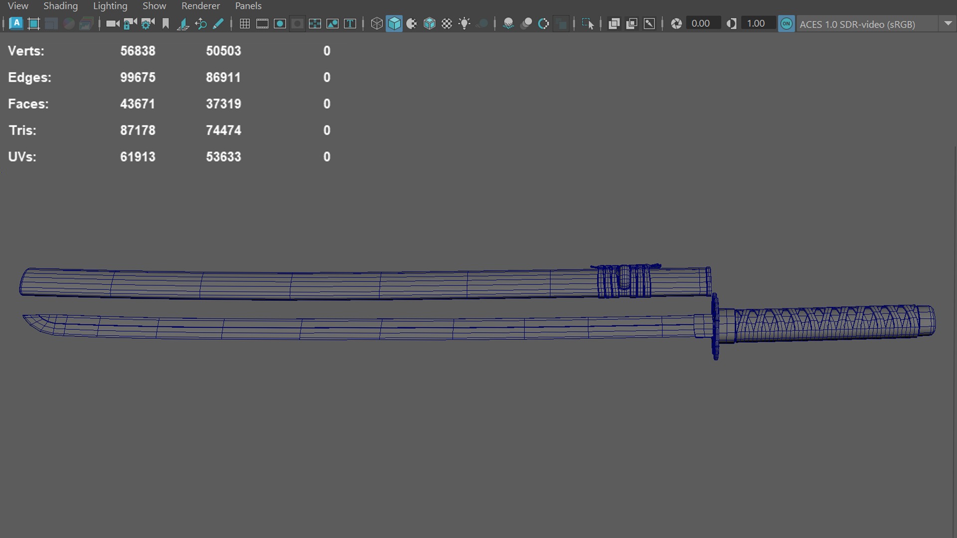Click the Select Camera icon
The height and width of the screenshot is (538, 957).
113,23
